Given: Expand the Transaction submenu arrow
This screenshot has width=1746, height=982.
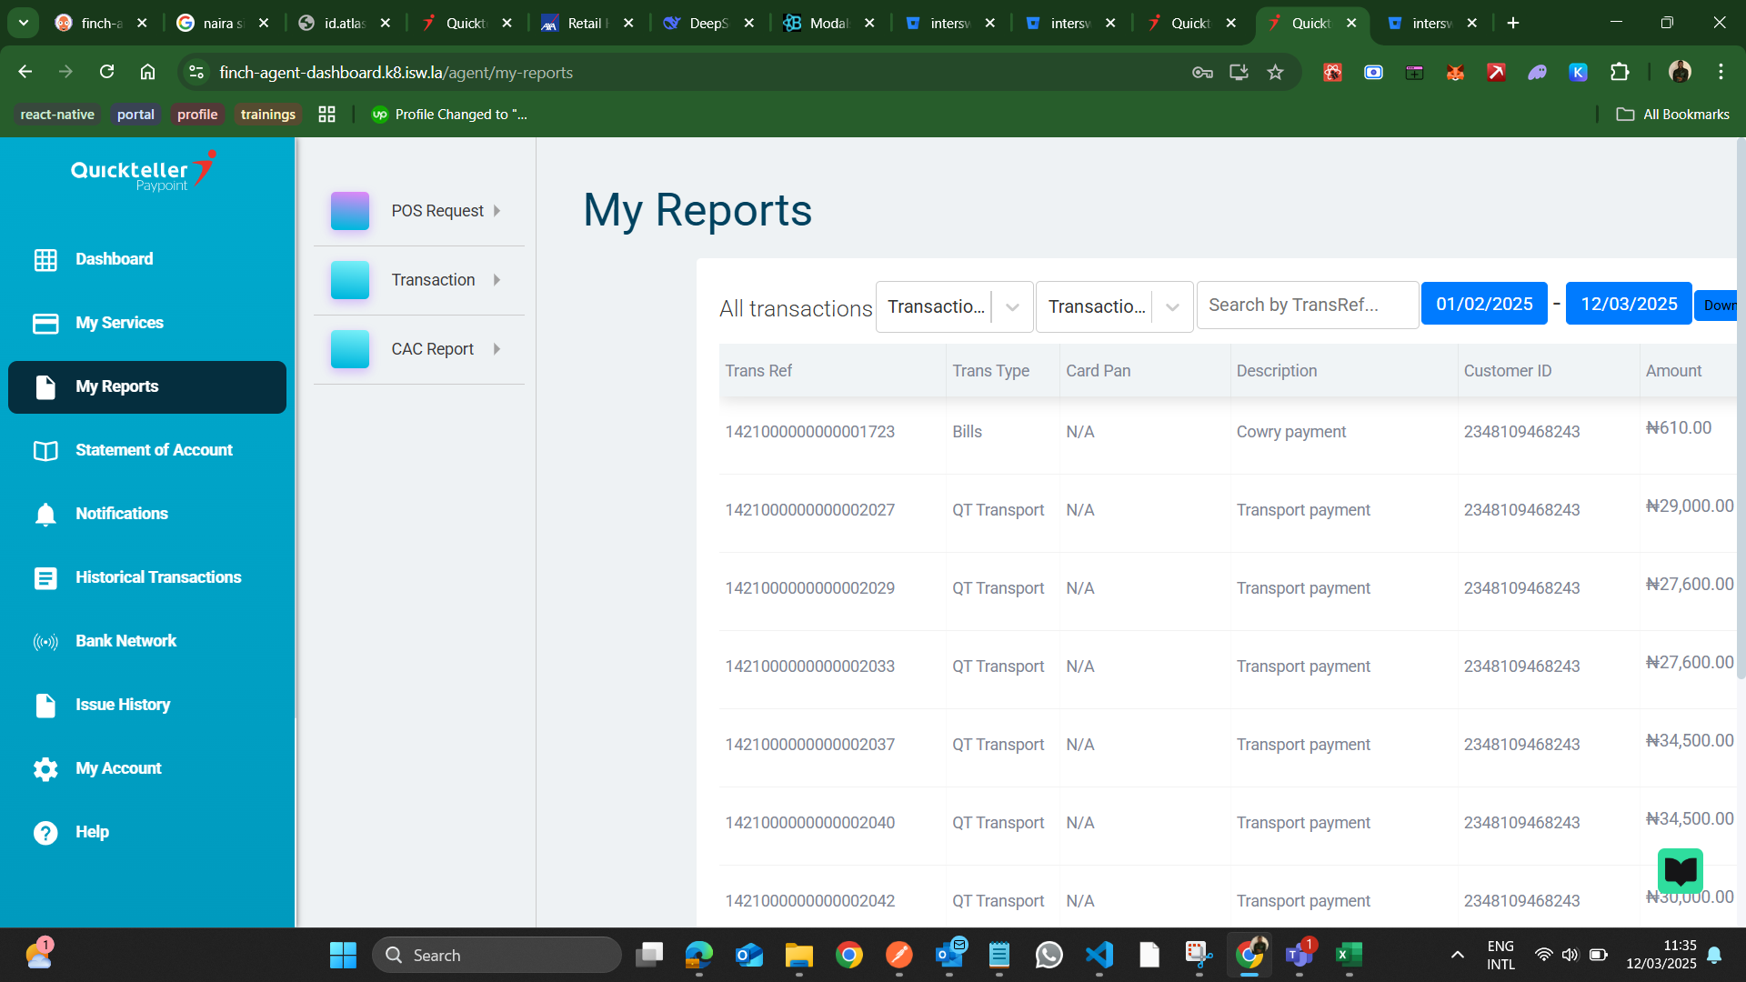Looking at the screenshot, I should [x=497, y=280].
